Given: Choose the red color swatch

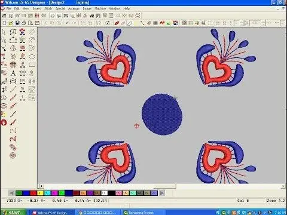Looking at the screenshot, I should pyautogui.click(x=33, y=193).
